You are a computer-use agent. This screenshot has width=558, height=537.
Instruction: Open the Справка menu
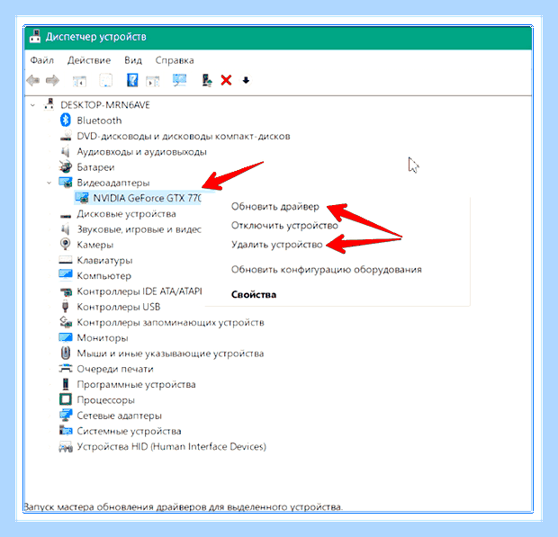tap(175, 60)
